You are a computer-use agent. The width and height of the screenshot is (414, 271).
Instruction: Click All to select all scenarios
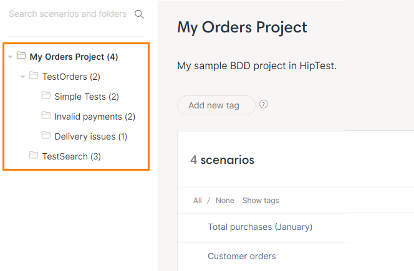click(x=198, y=201)
